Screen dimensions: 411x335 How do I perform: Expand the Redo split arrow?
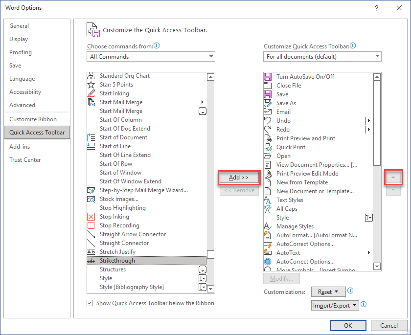(x=369, y=130)
